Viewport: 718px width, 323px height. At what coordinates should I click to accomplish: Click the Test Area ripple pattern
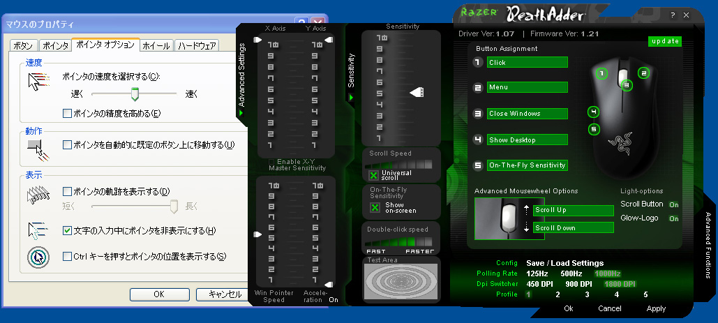(x=401, y=281)
